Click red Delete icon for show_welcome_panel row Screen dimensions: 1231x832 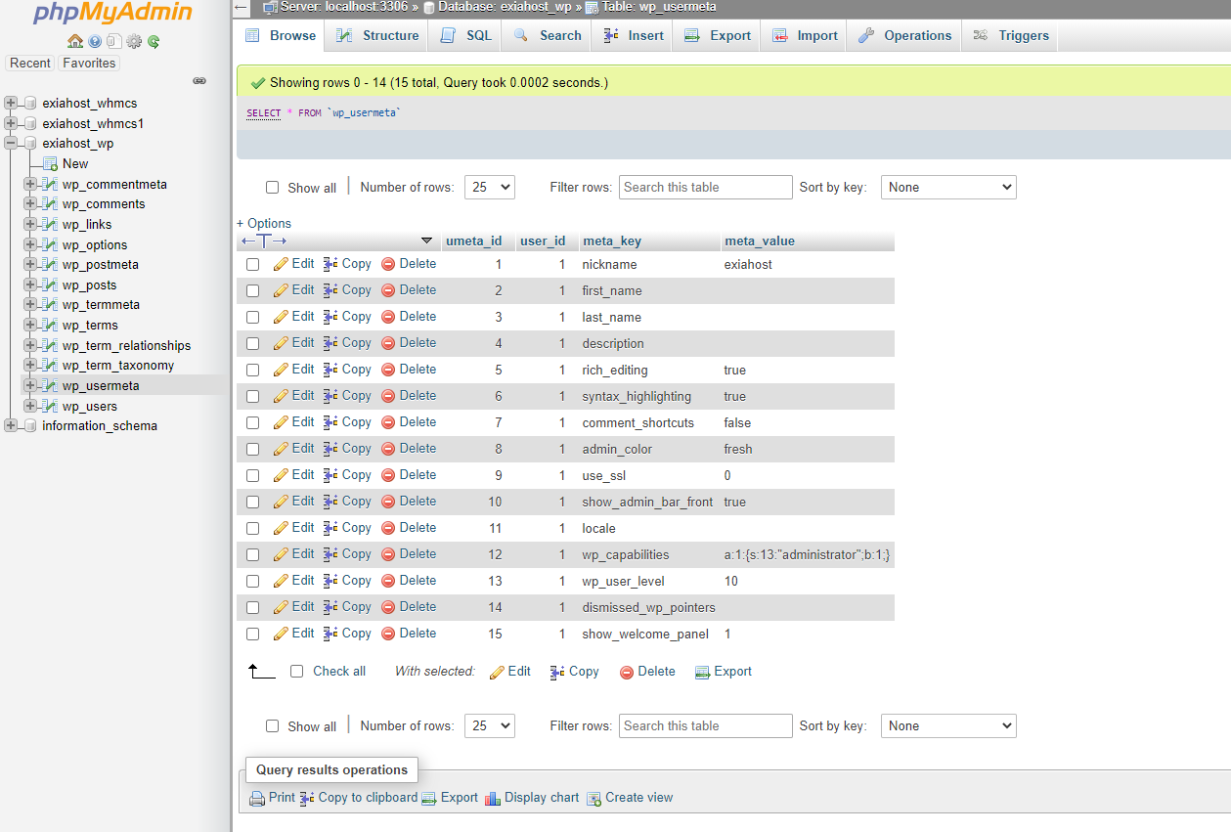(388, 634)
